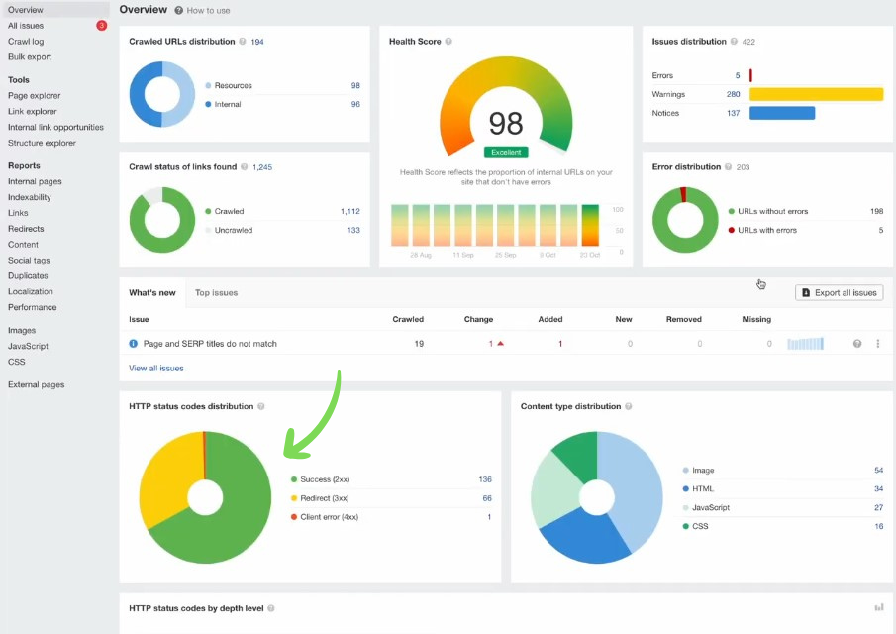
Task: Click the help icon next to Error distribution
Action: (x=729, y=167)
